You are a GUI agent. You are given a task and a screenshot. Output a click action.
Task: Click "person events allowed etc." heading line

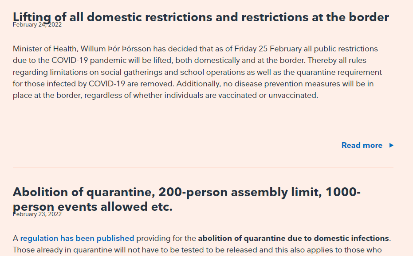92,207
